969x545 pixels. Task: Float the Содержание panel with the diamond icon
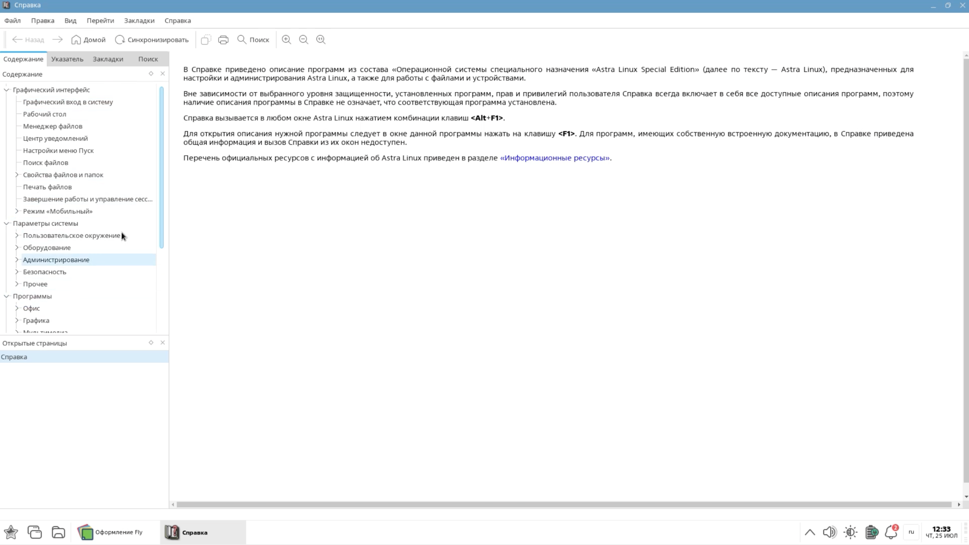point(151,73)
